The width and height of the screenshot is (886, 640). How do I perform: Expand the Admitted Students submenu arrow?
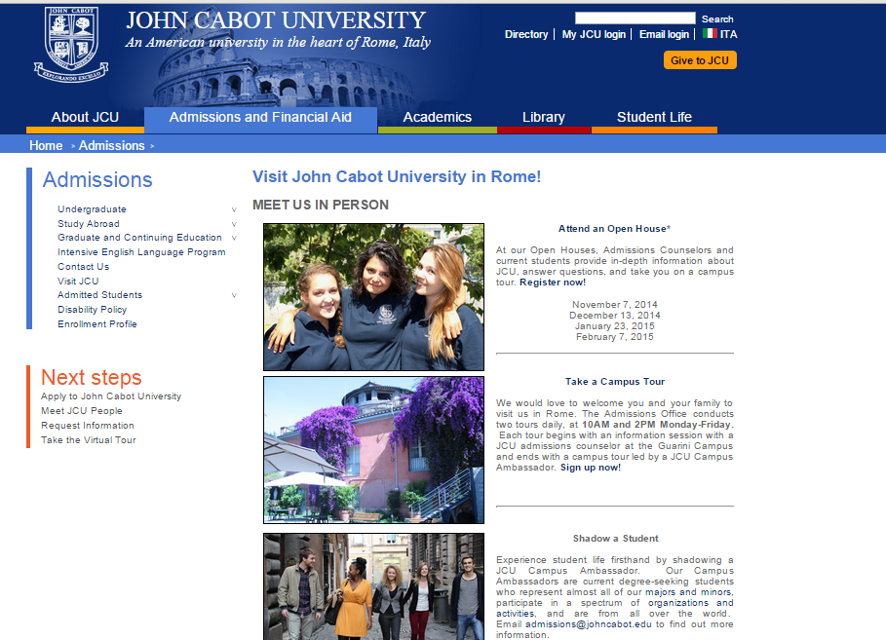tap(234, 295)
